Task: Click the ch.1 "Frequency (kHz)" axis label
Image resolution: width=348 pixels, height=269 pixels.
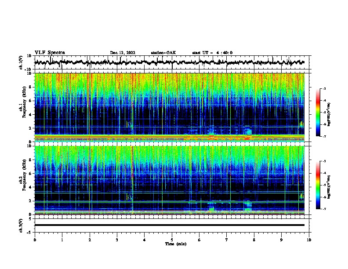Action: (24, 102)
